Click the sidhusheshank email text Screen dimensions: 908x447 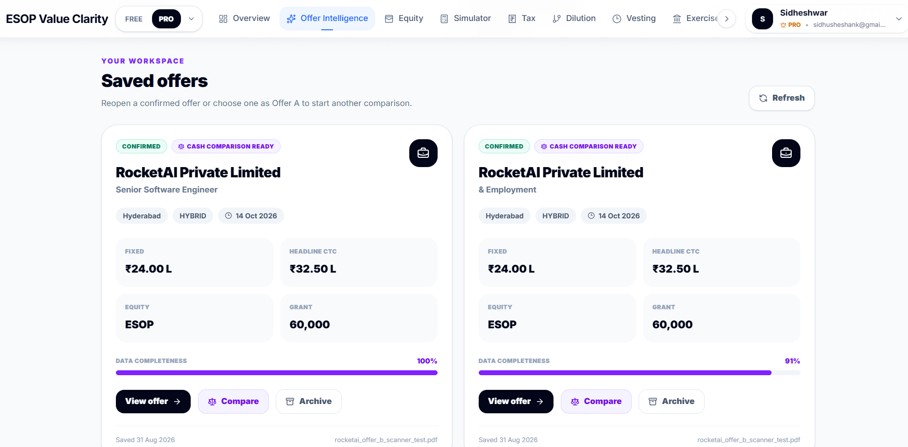[849, 25]
